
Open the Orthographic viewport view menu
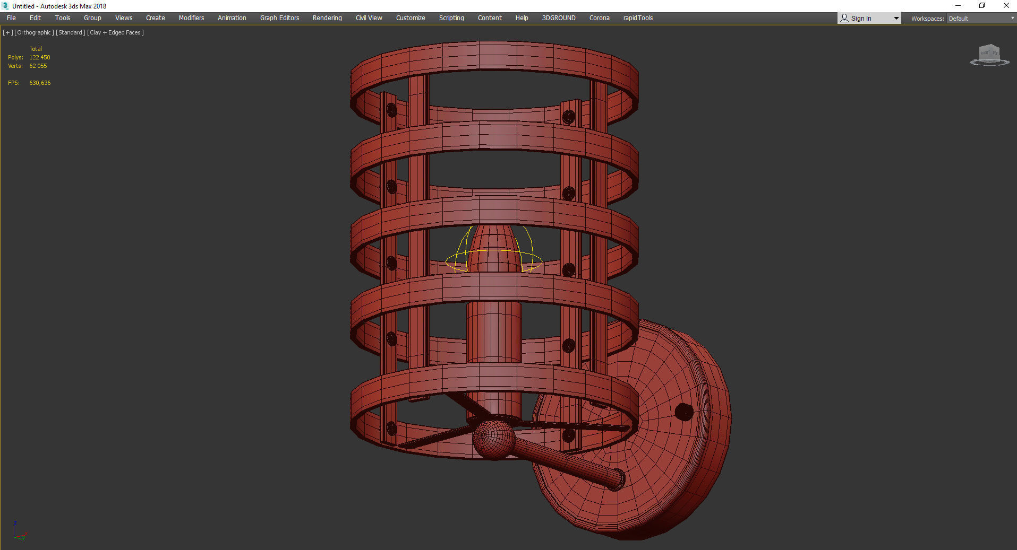tap(34, 32)
